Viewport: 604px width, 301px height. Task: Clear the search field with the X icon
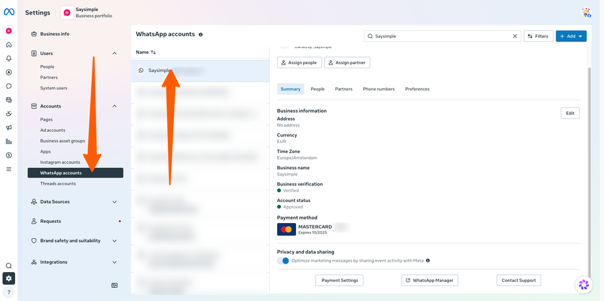click(x=515, y=36)
